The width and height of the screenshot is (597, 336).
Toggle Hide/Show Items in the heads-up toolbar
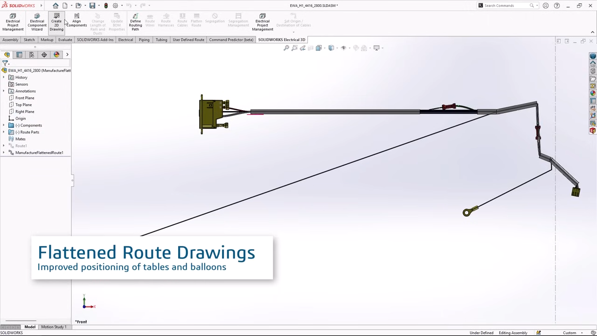point(344,47)
